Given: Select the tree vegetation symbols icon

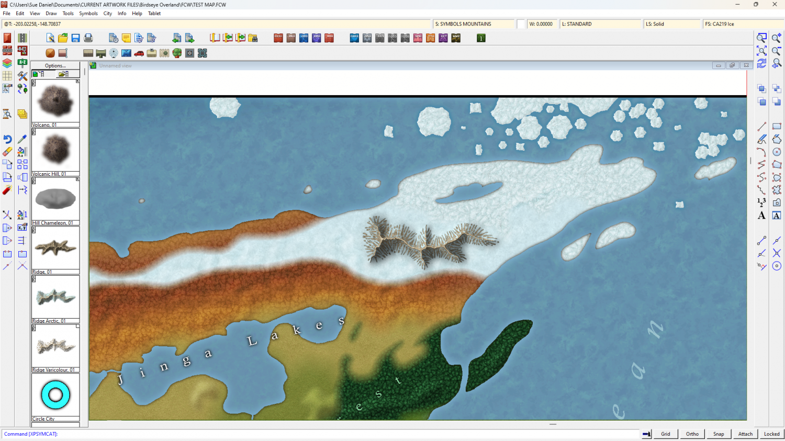Looking at the screenshot, I should [177, 53].
